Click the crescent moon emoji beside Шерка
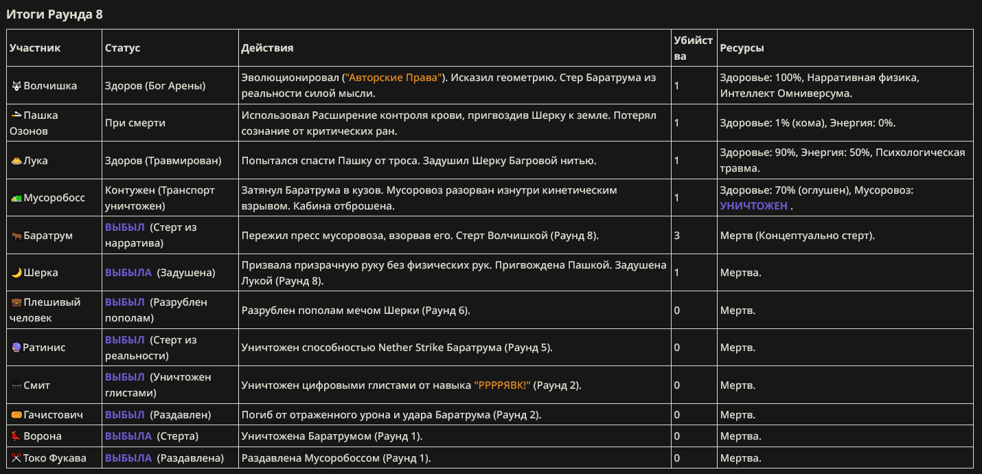This screenshot has width=982, height=474. click(x=16, y=273)
